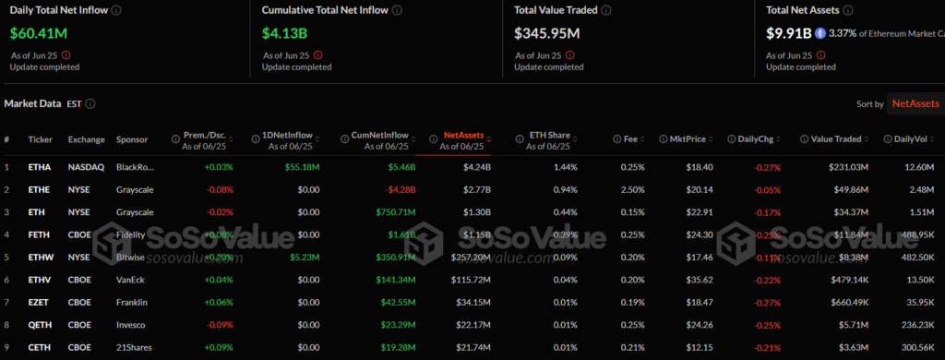This screenshot has height=360, width=945.
Task: Open the EZET ticker
Action: pyautogui.click(x=39, y=303)
